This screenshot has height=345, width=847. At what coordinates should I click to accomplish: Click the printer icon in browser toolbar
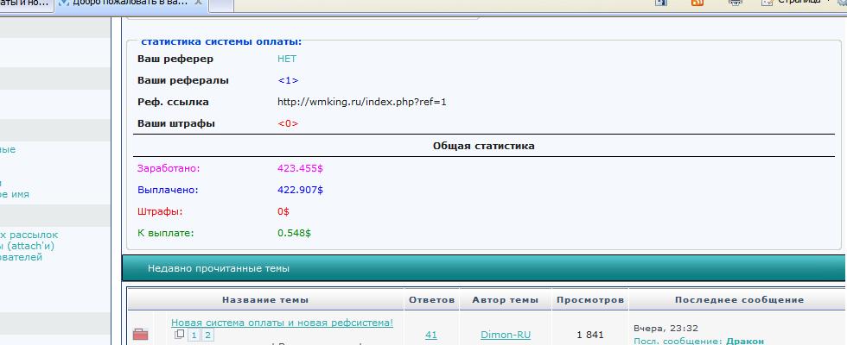(735, 3)
